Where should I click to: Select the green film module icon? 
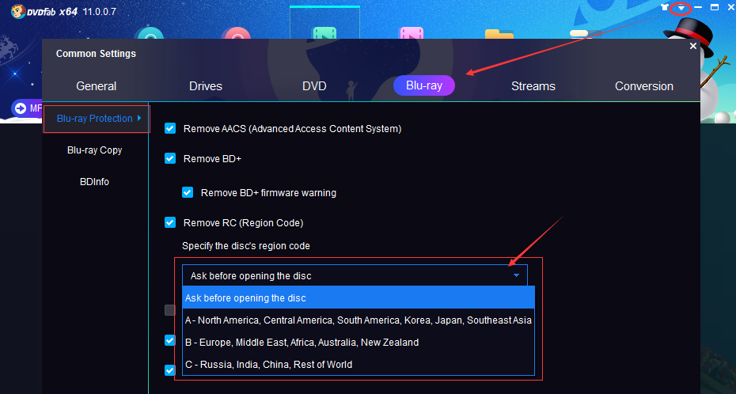324,33
